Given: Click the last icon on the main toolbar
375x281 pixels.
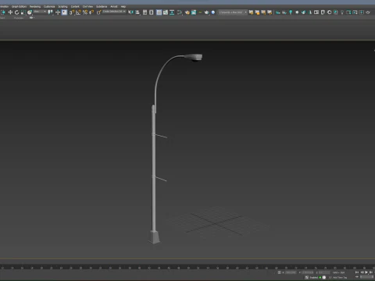Looking at the screenshot, I should click(x=368, y=12).
